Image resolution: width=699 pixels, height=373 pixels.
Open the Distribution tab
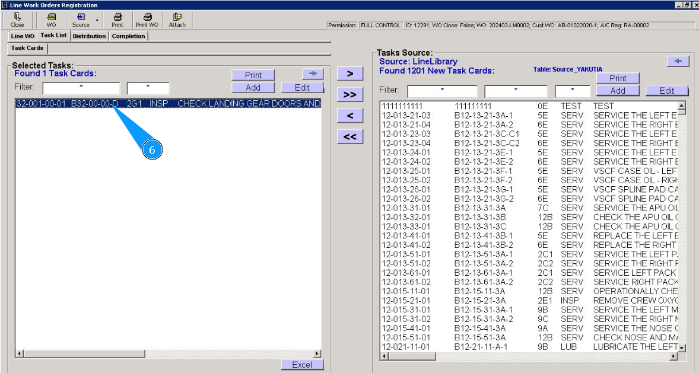[x=89, y=36]
